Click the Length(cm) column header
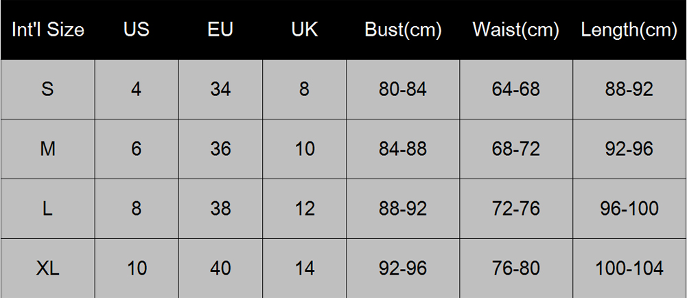The width and height of the screenshot is (687, 298). (629, 30)
